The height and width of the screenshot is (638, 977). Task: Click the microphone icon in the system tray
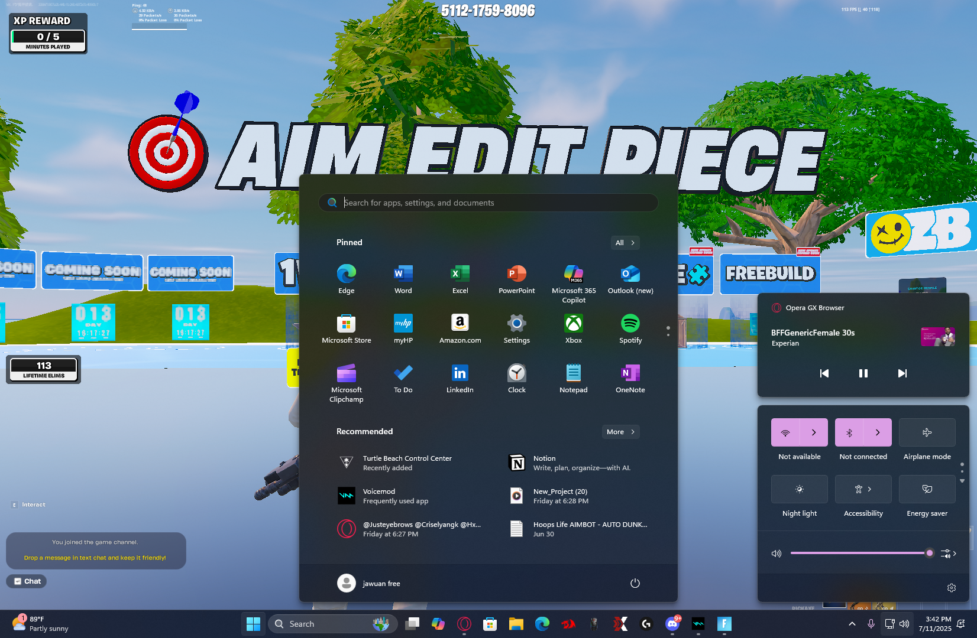pos(871,624)
